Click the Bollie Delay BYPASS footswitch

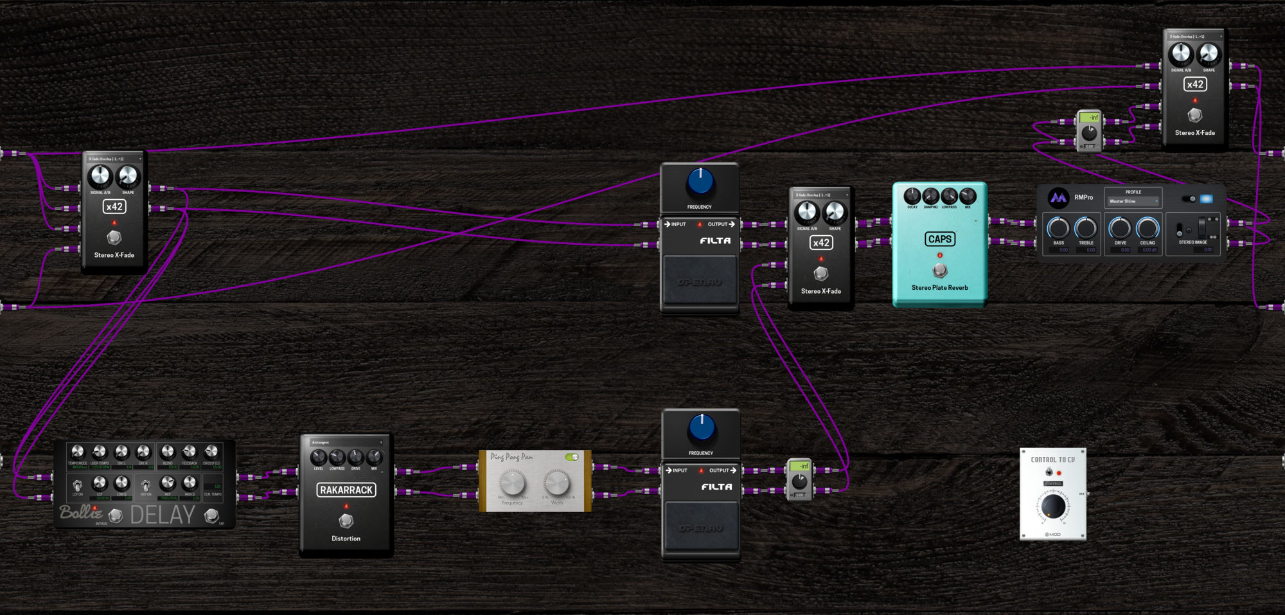[116, 515]
